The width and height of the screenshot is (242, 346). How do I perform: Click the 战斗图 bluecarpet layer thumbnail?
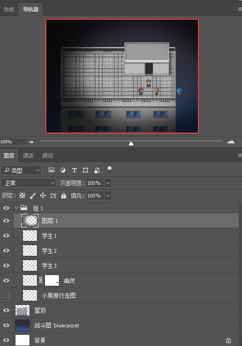(22, 325)
